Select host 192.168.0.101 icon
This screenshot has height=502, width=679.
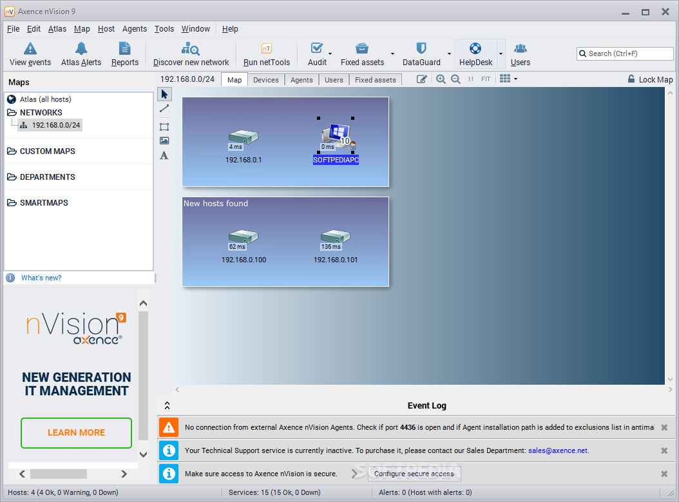336,237
